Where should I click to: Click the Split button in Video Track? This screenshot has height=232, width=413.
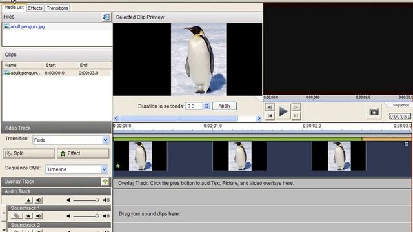point(29,153)
